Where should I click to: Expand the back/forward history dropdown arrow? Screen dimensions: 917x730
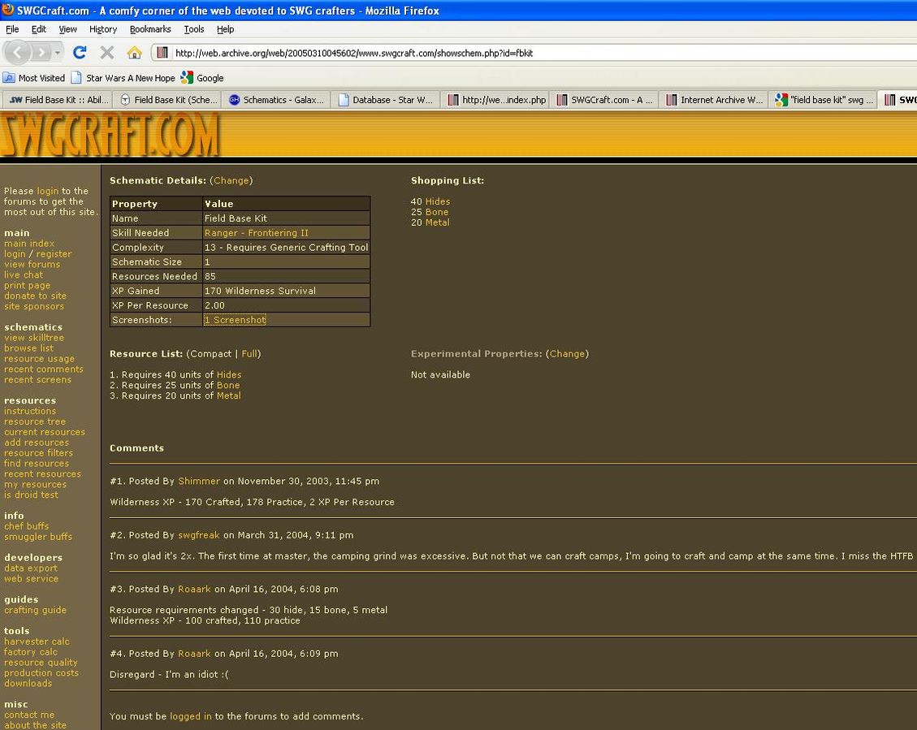pos(58,53)
